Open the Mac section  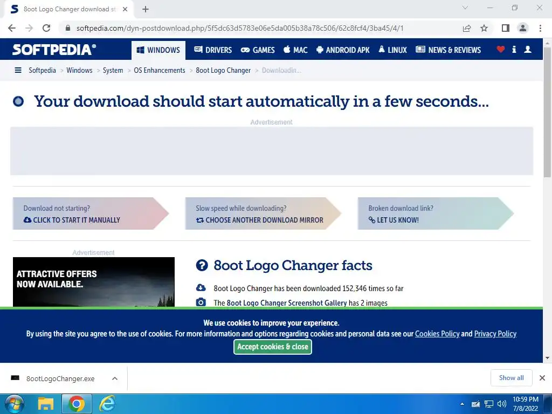coord(295,50)
